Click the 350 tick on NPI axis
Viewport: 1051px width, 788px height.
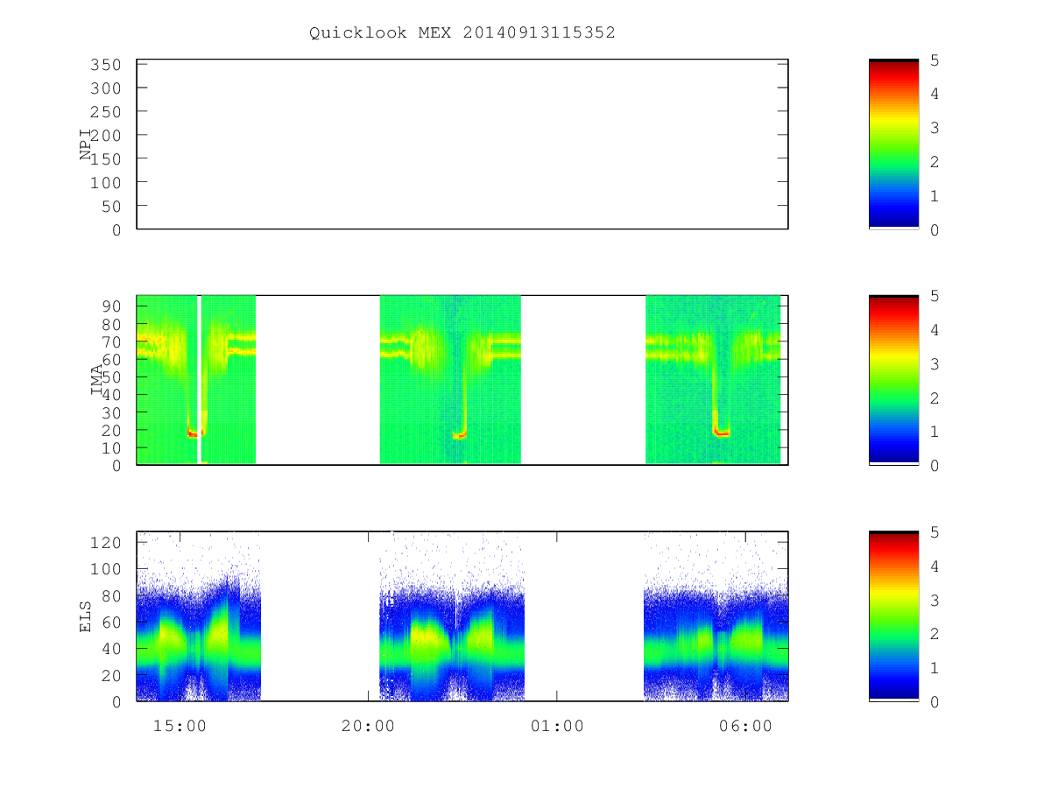(x=106, y=65)
